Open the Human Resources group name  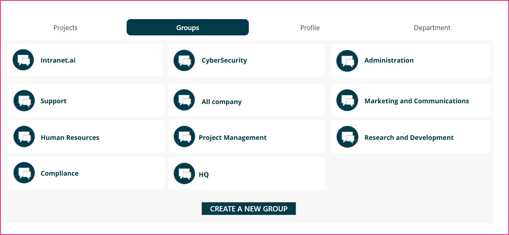(70, 137)
